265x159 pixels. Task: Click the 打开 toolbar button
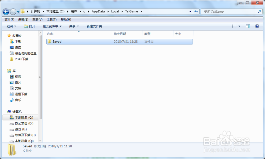[30, 26]
